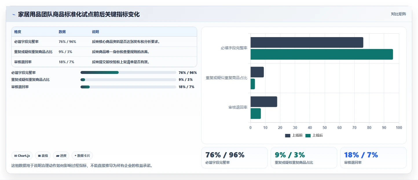Click the title 家居用品团队商品标准化试点前后关键指标变化
The width and height of the screenshot is (418, 180).
tap(79, 14)
